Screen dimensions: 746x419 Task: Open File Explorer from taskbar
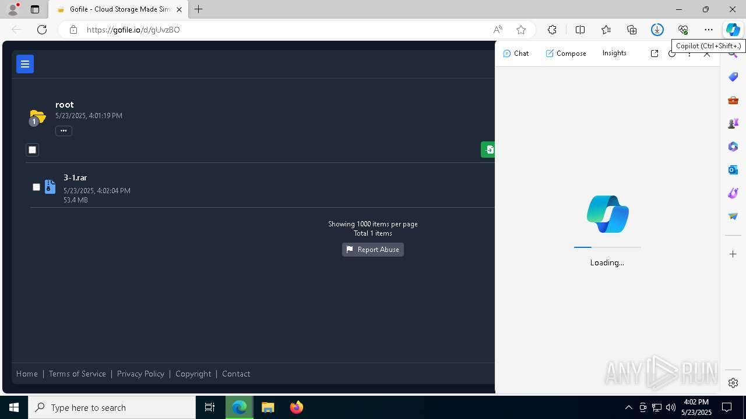pos(268,407)
